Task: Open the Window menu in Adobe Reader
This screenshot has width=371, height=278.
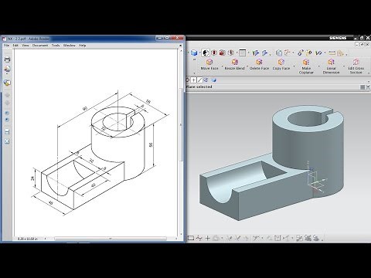Action: 70,46
